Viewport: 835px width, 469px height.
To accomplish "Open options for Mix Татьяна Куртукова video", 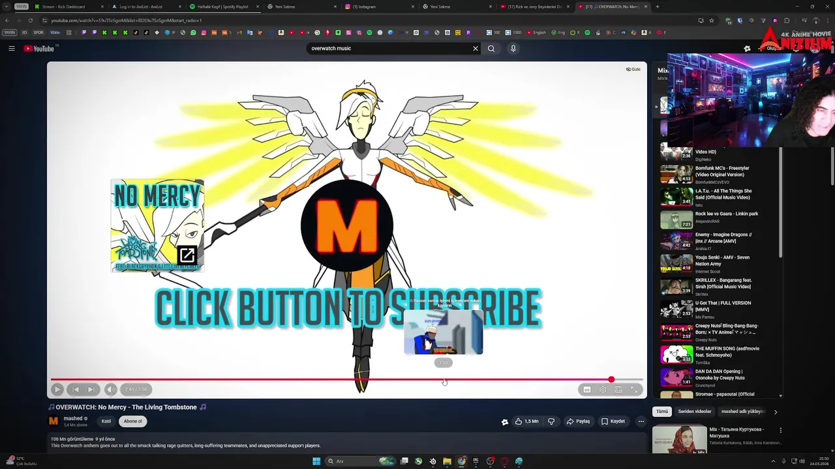I will (780, 431).
